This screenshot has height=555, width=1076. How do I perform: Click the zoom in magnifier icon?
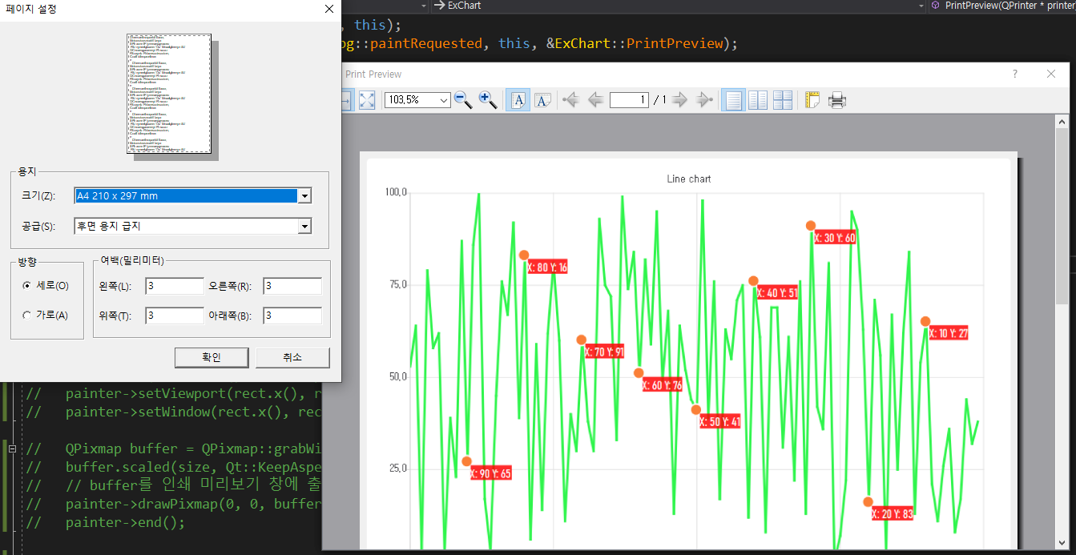487,100
